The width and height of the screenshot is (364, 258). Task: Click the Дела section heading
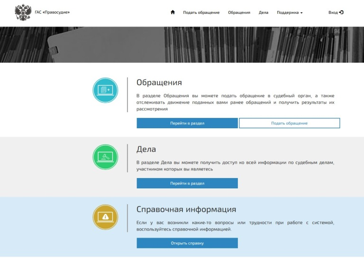(146, 149)
